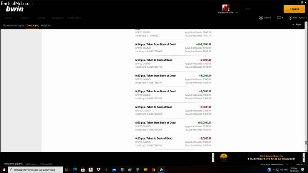The height and width of the screenshot is (173, 308).
Task: Open Google Chrome from the taskbar
Action: [x=153, y=170]
